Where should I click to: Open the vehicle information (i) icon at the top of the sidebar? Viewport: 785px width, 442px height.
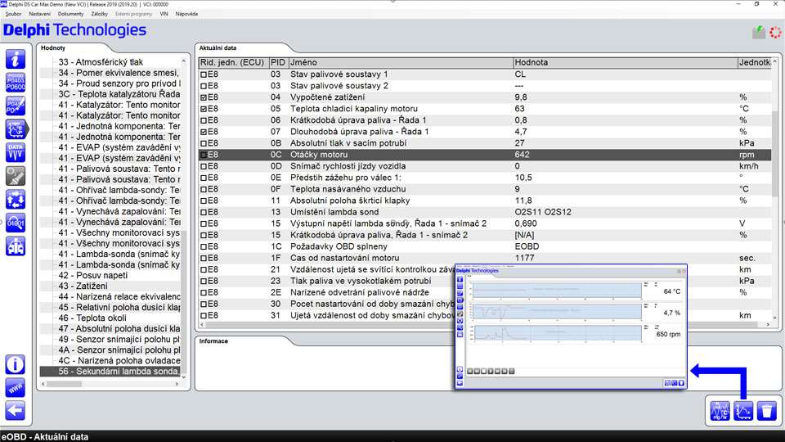click(x=16, y=59)
